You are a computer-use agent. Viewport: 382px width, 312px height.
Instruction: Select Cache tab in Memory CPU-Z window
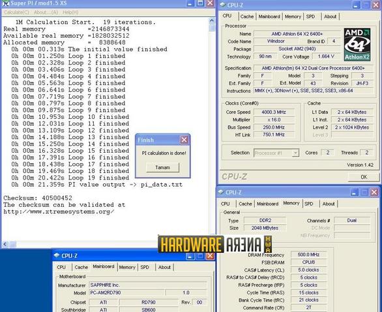point(245,204)
